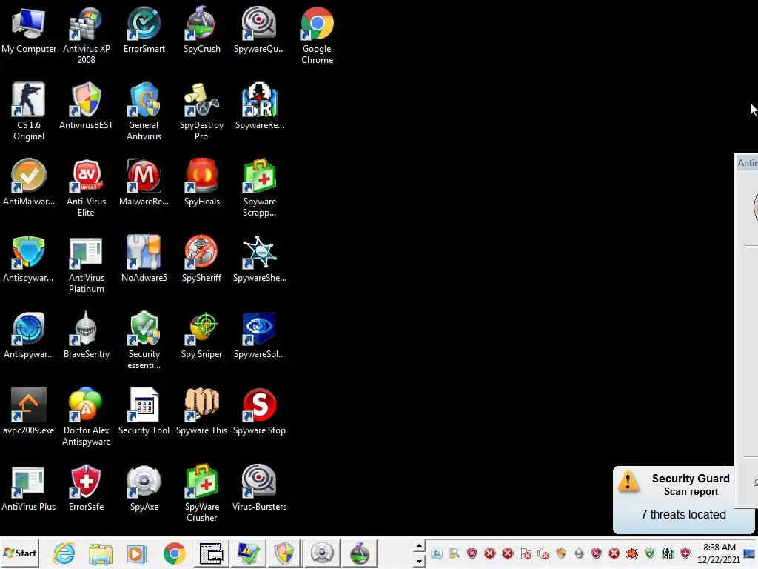The image size is (758, 569).
Task: Launch Windows Media Player from taskbar
Action: pyautogui.click(x=137, y=553)
